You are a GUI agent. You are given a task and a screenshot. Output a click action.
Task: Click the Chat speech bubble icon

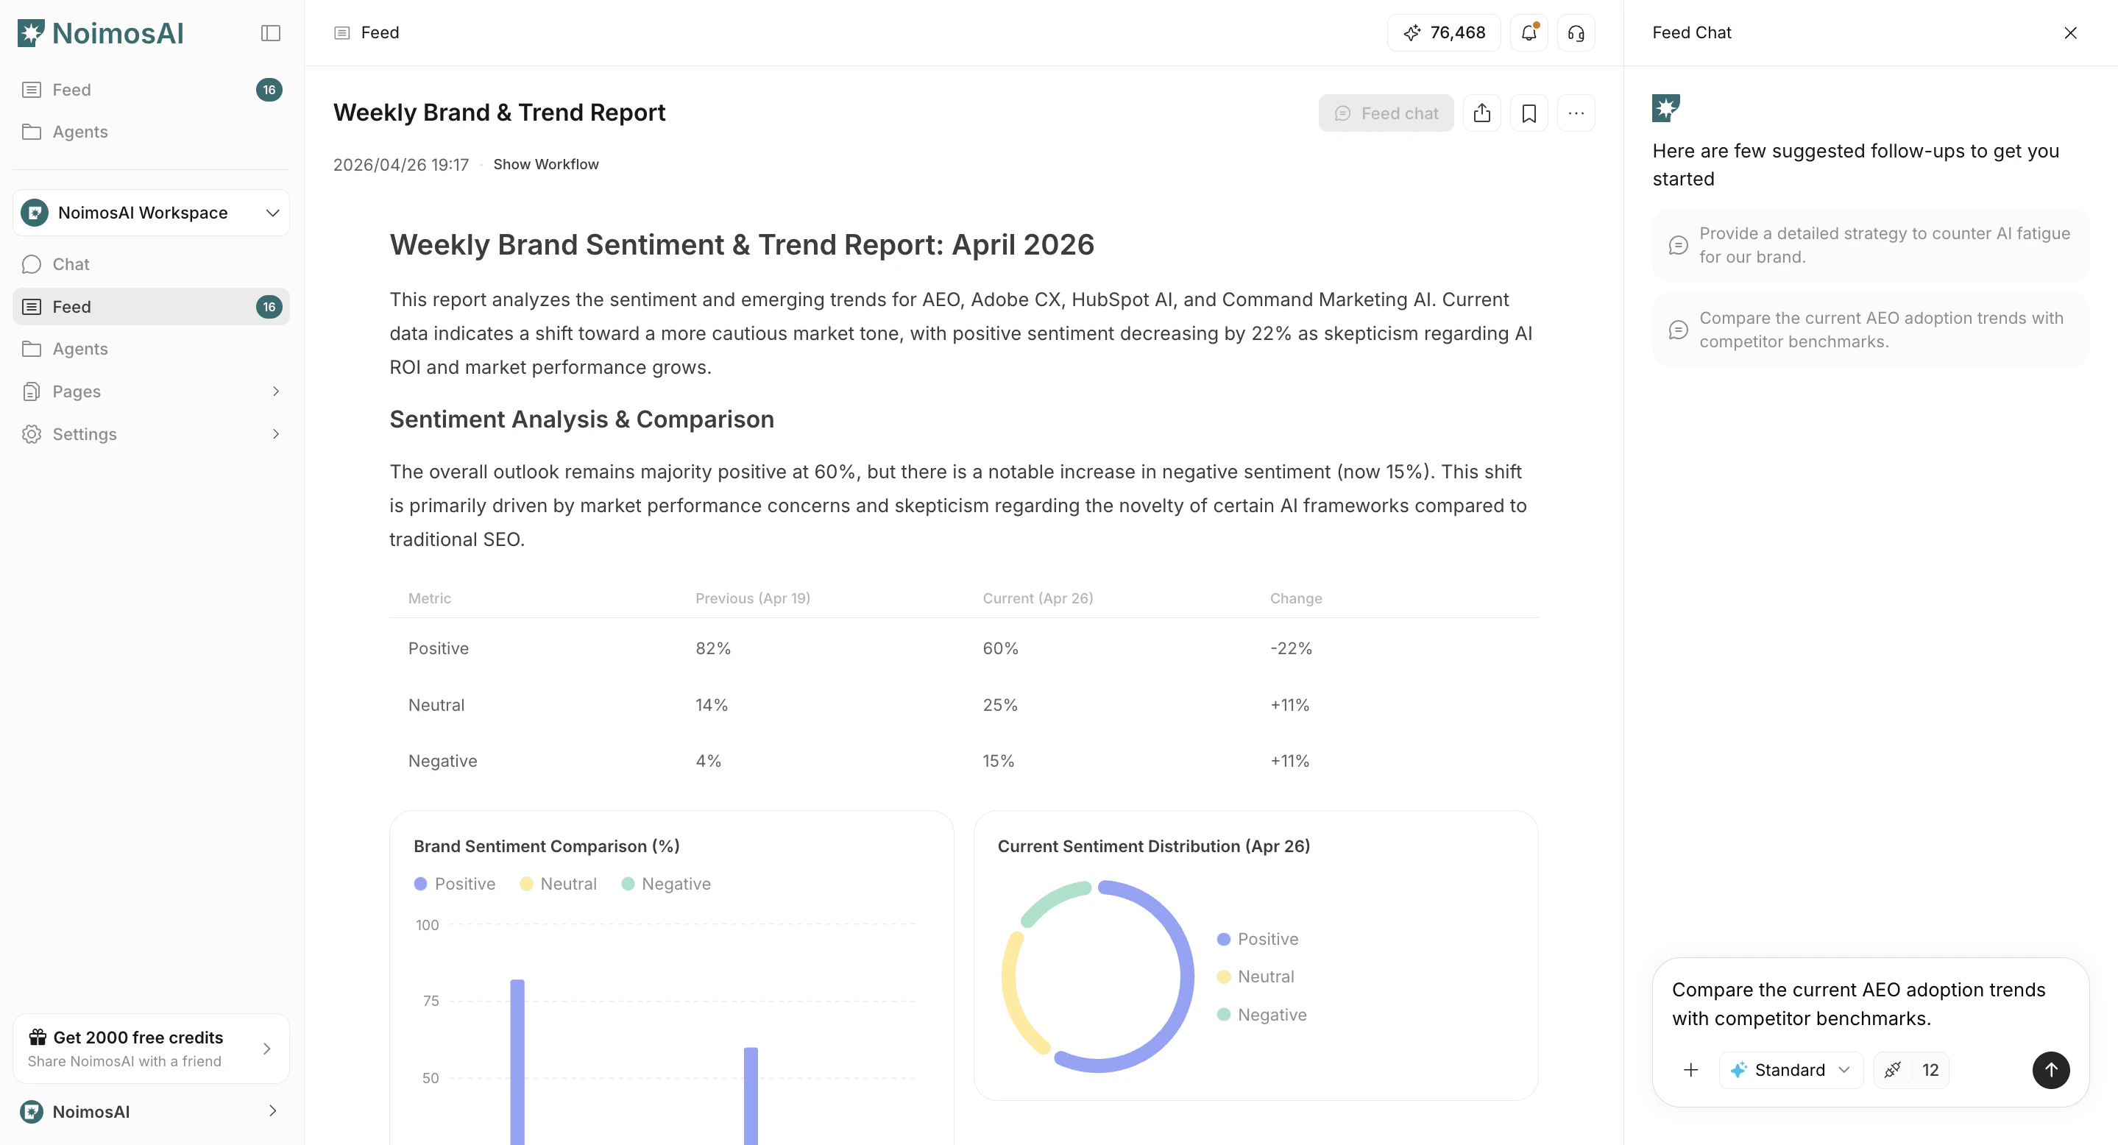(x=31, y=265)
